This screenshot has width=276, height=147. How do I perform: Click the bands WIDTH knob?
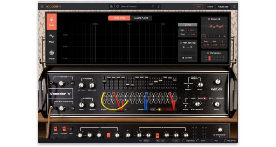92,105
